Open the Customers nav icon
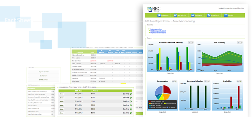The width and height of the screenshot is (252, 117). (192, 15)
